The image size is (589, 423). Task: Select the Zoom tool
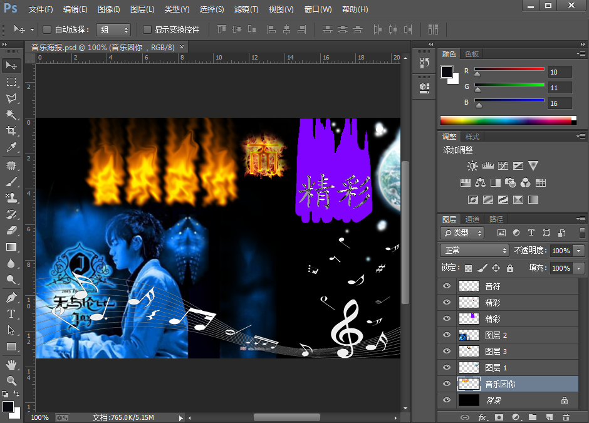11,380
